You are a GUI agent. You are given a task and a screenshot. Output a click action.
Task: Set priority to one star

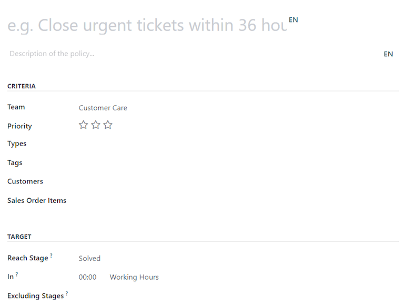(x=83, y=125)
